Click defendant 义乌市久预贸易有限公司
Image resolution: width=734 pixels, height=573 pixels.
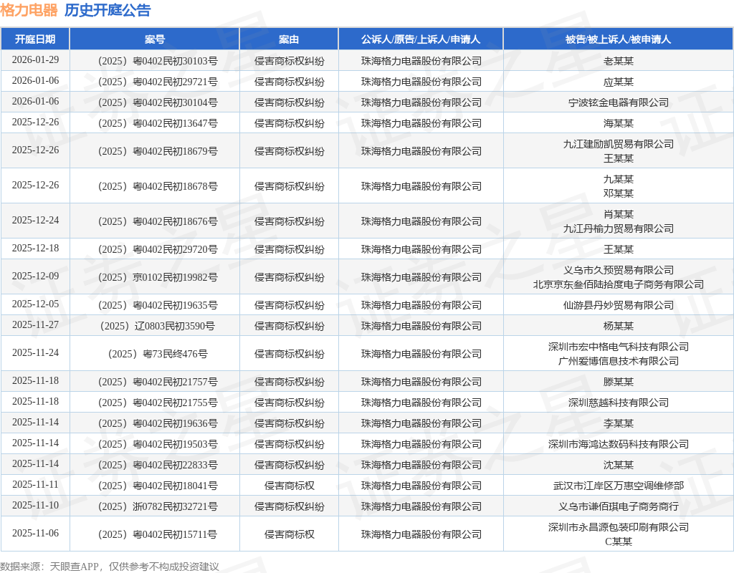pyautogui.click(x=618, y=270)
